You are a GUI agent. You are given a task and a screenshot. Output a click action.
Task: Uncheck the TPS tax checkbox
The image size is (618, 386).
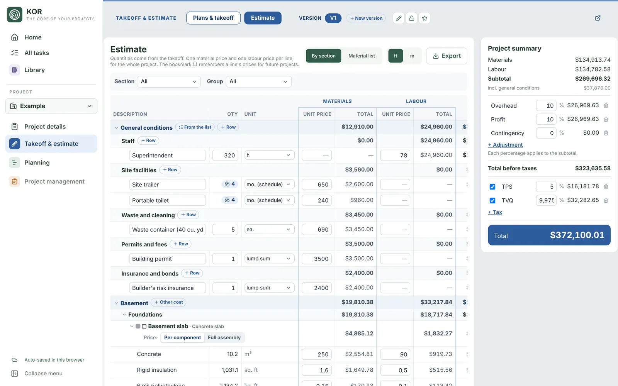point(492,187)
